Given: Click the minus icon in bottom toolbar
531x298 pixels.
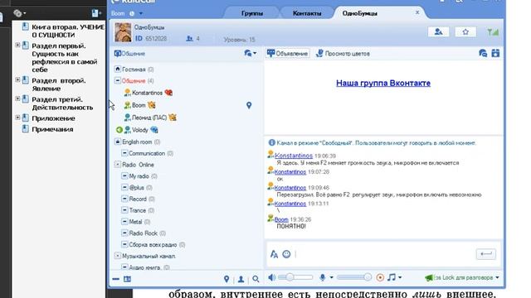Looking at the screenshot, I should 116,279.
